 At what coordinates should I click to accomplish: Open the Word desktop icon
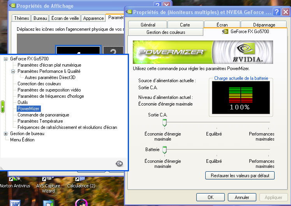pyautogui.click(x=15, y=203)
